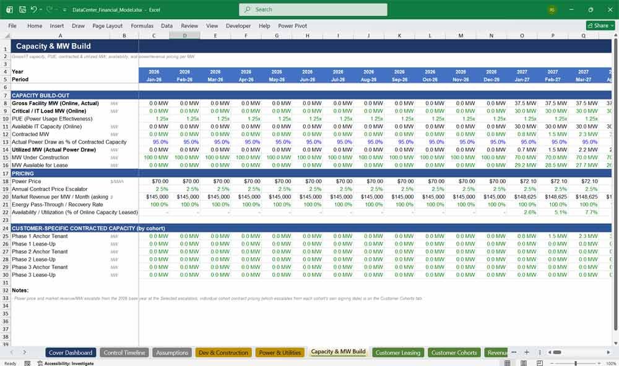The height and width of the screenshot is (366, 619).
Task: Open the Draw ribbon tab
Action: coord(78,25)
